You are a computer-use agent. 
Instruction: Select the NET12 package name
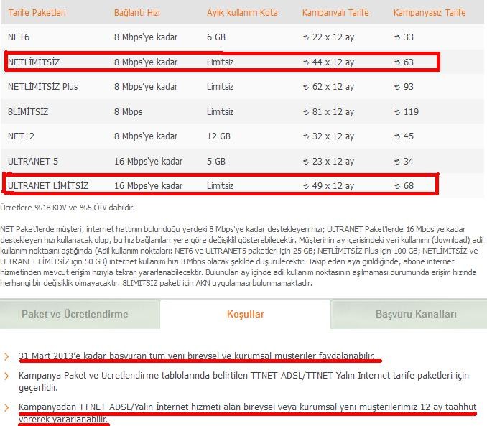coord(22,136)
